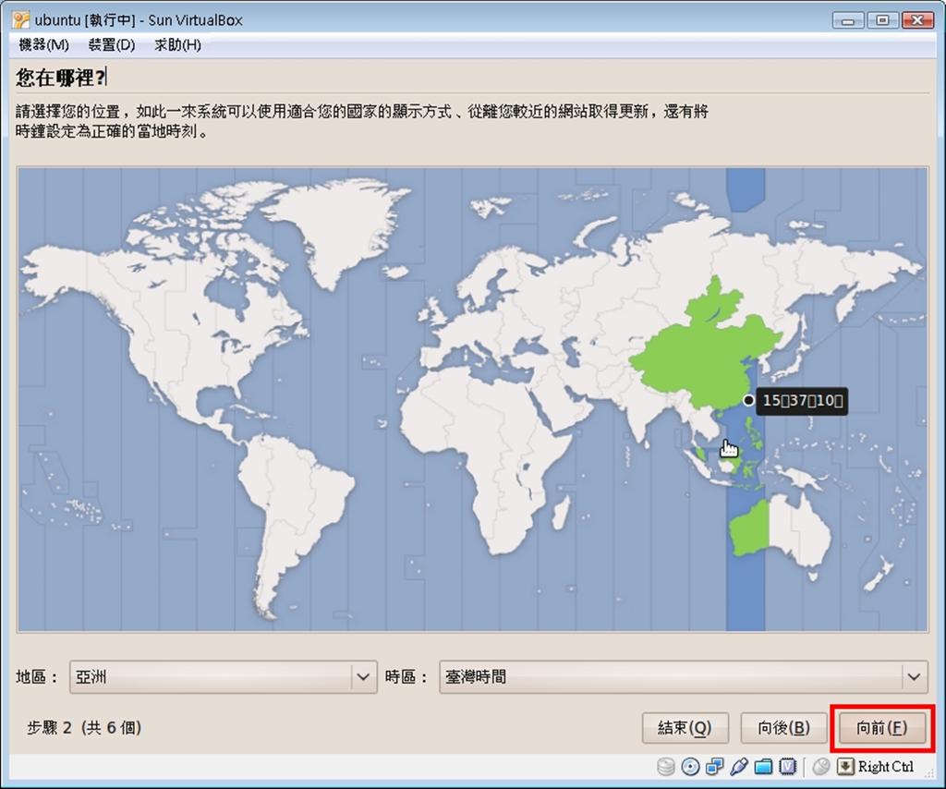The image size is (946, 789).
Task: Click the 向前(F) forward button
Action: 881,728
